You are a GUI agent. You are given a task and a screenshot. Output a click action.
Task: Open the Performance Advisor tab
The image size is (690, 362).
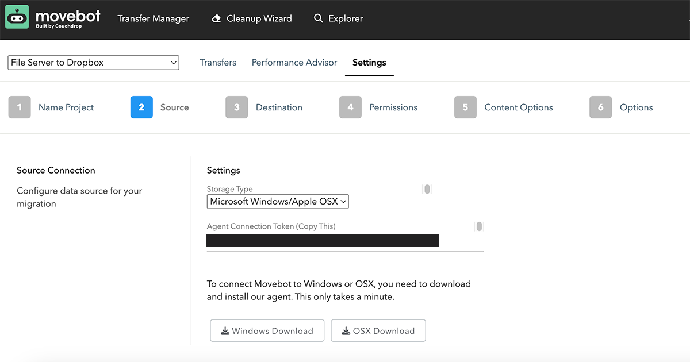[294, 62]
